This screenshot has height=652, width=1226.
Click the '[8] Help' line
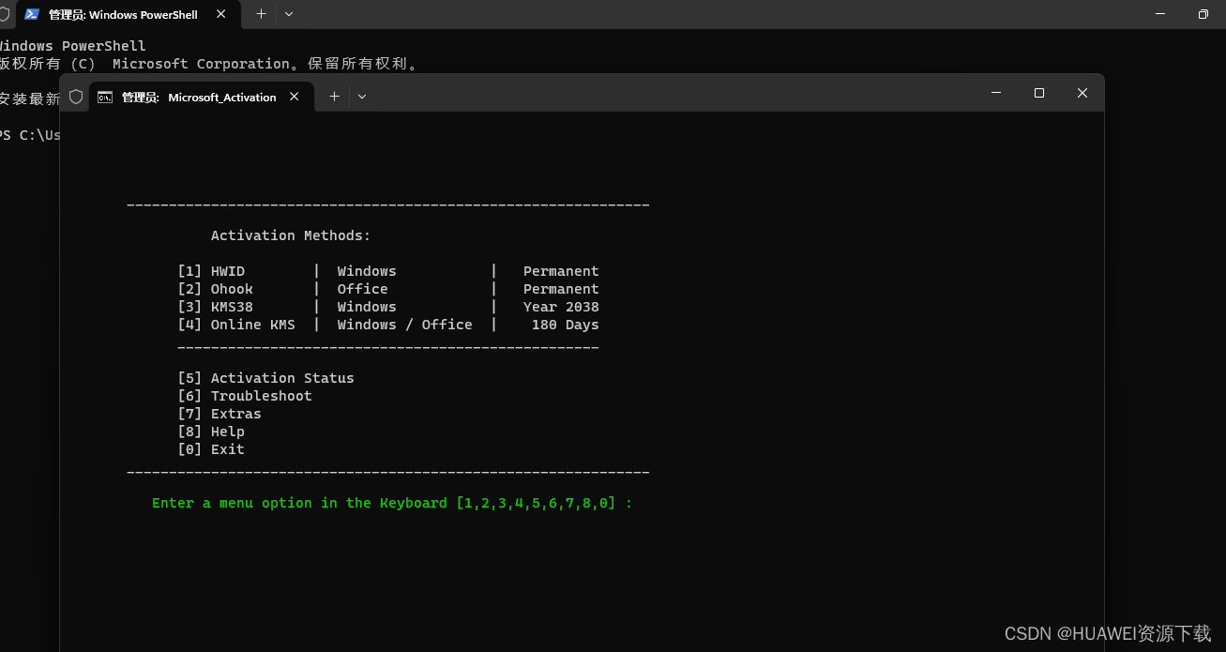211,432
